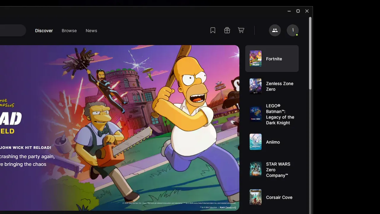Click the LEGO Batman cover thumbnail

[256, 114]
